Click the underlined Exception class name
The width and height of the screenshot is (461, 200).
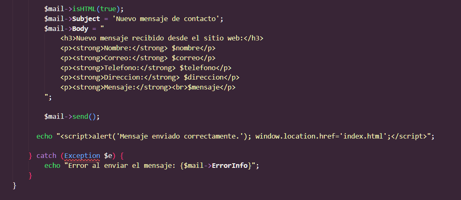tap(82, 156)
